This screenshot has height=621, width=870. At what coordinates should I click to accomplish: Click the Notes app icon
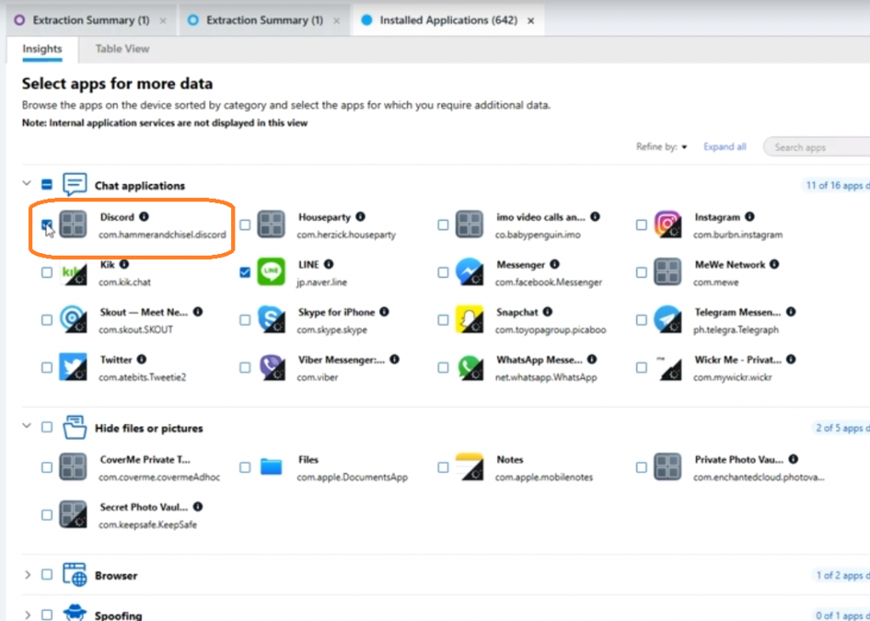469,467
